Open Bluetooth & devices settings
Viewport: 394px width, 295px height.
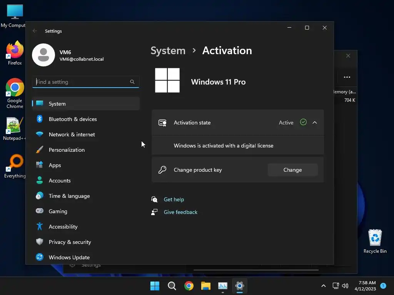86,119
